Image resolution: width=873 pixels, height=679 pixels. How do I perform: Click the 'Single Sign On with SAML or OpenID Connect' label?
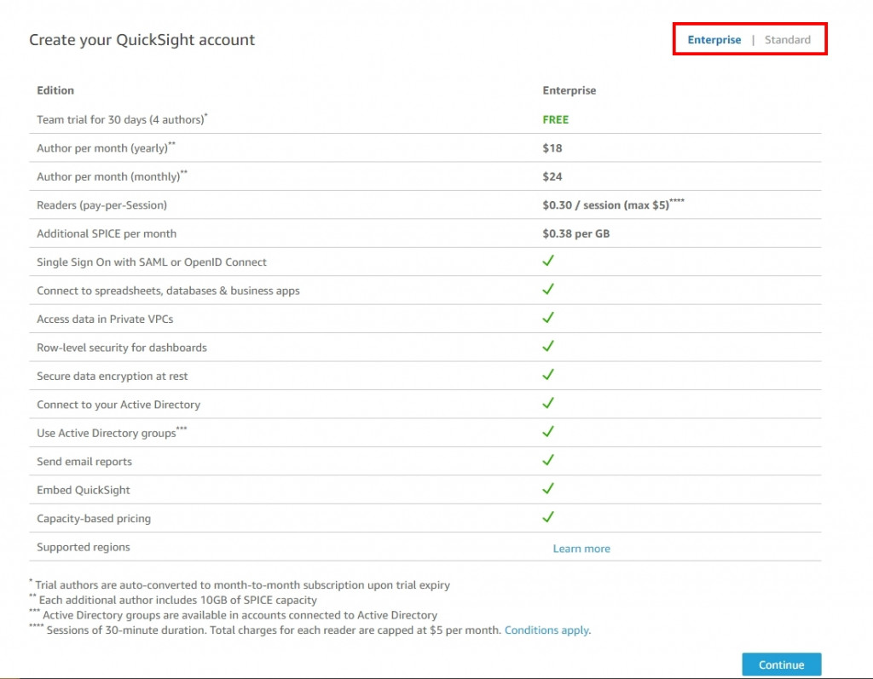[x=152, y=262]
